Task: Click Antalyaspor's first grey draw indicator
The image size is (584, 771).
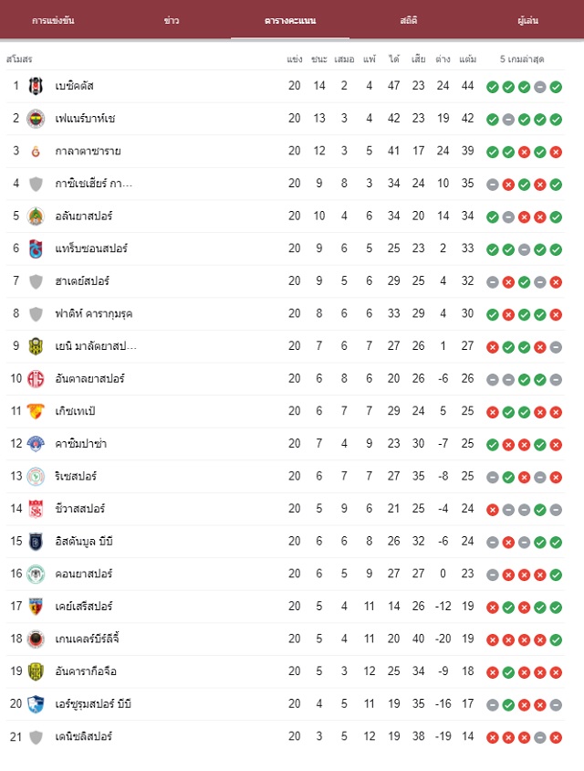Action: click(493, 380)
